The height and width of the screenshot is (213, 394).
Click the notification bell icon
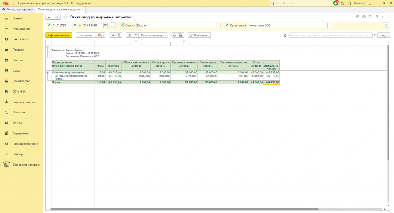click(x=336, y=3)
